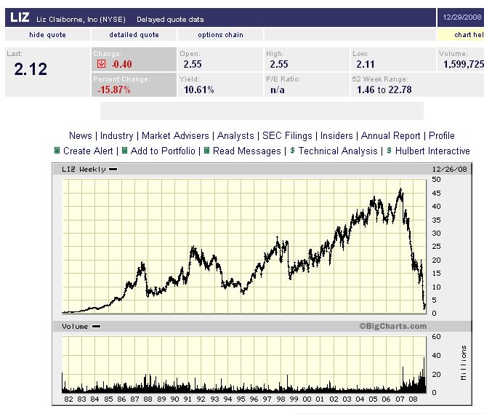Open the detailed quote tab
Viewport: 484px width, 414px height.
134,35
